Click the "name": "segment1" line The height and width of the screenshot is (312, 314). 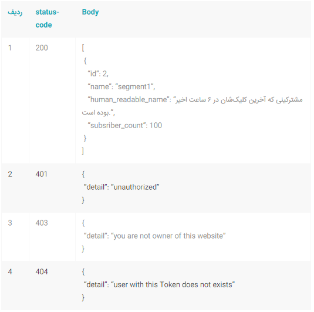tap(121, 86)
